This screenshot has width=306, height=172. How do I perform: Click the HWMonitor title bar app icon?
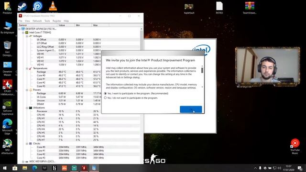coord(20,16)
